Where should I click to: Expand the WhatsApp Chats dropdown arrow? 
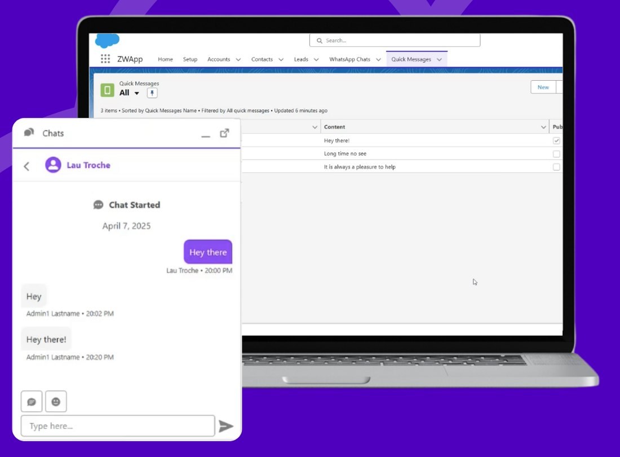click(x=378, y=60)
